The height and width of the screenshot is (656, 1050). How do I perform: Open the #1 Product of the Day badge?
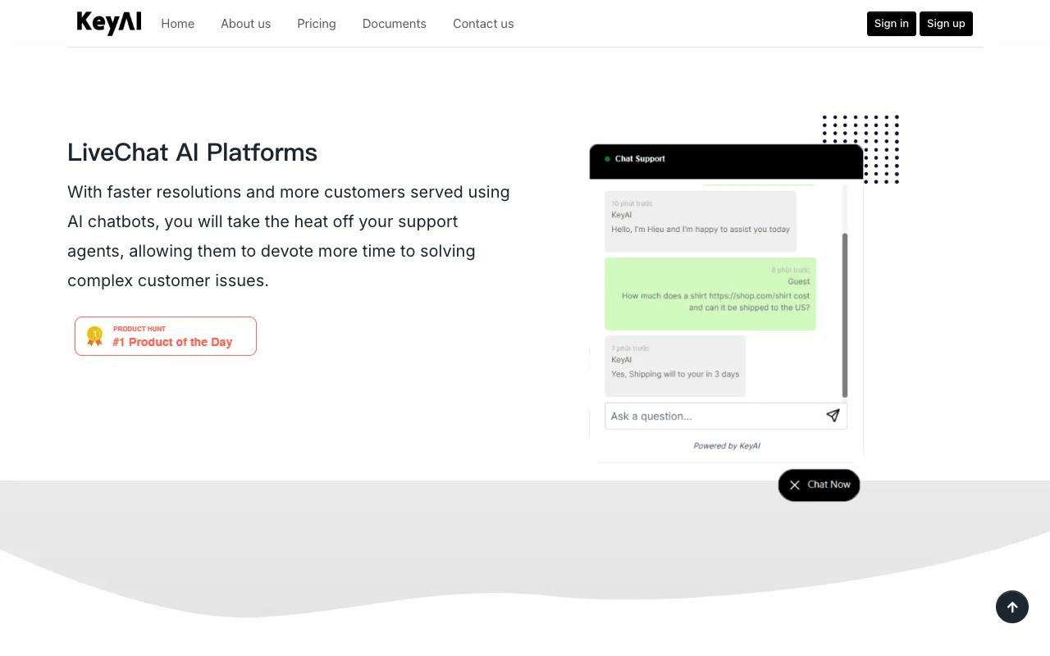(x=166, y=336)
